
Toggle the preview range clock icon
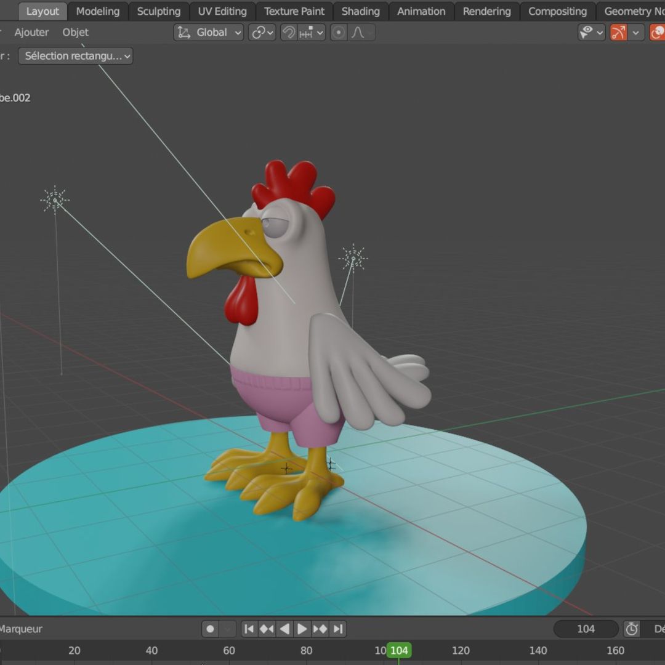(632, 629)
